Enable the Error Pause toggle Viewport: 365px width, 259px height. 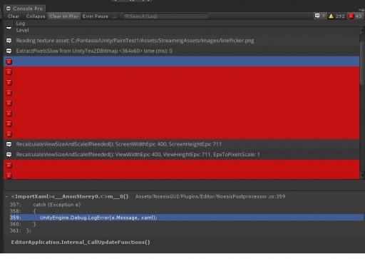(96, 16)
